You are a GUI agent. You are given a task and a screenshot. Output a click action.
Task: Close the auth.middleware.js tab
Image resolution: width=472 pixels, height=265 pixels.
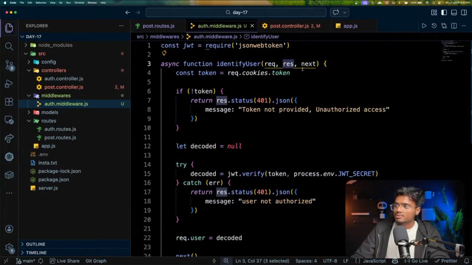pos(252,26)
